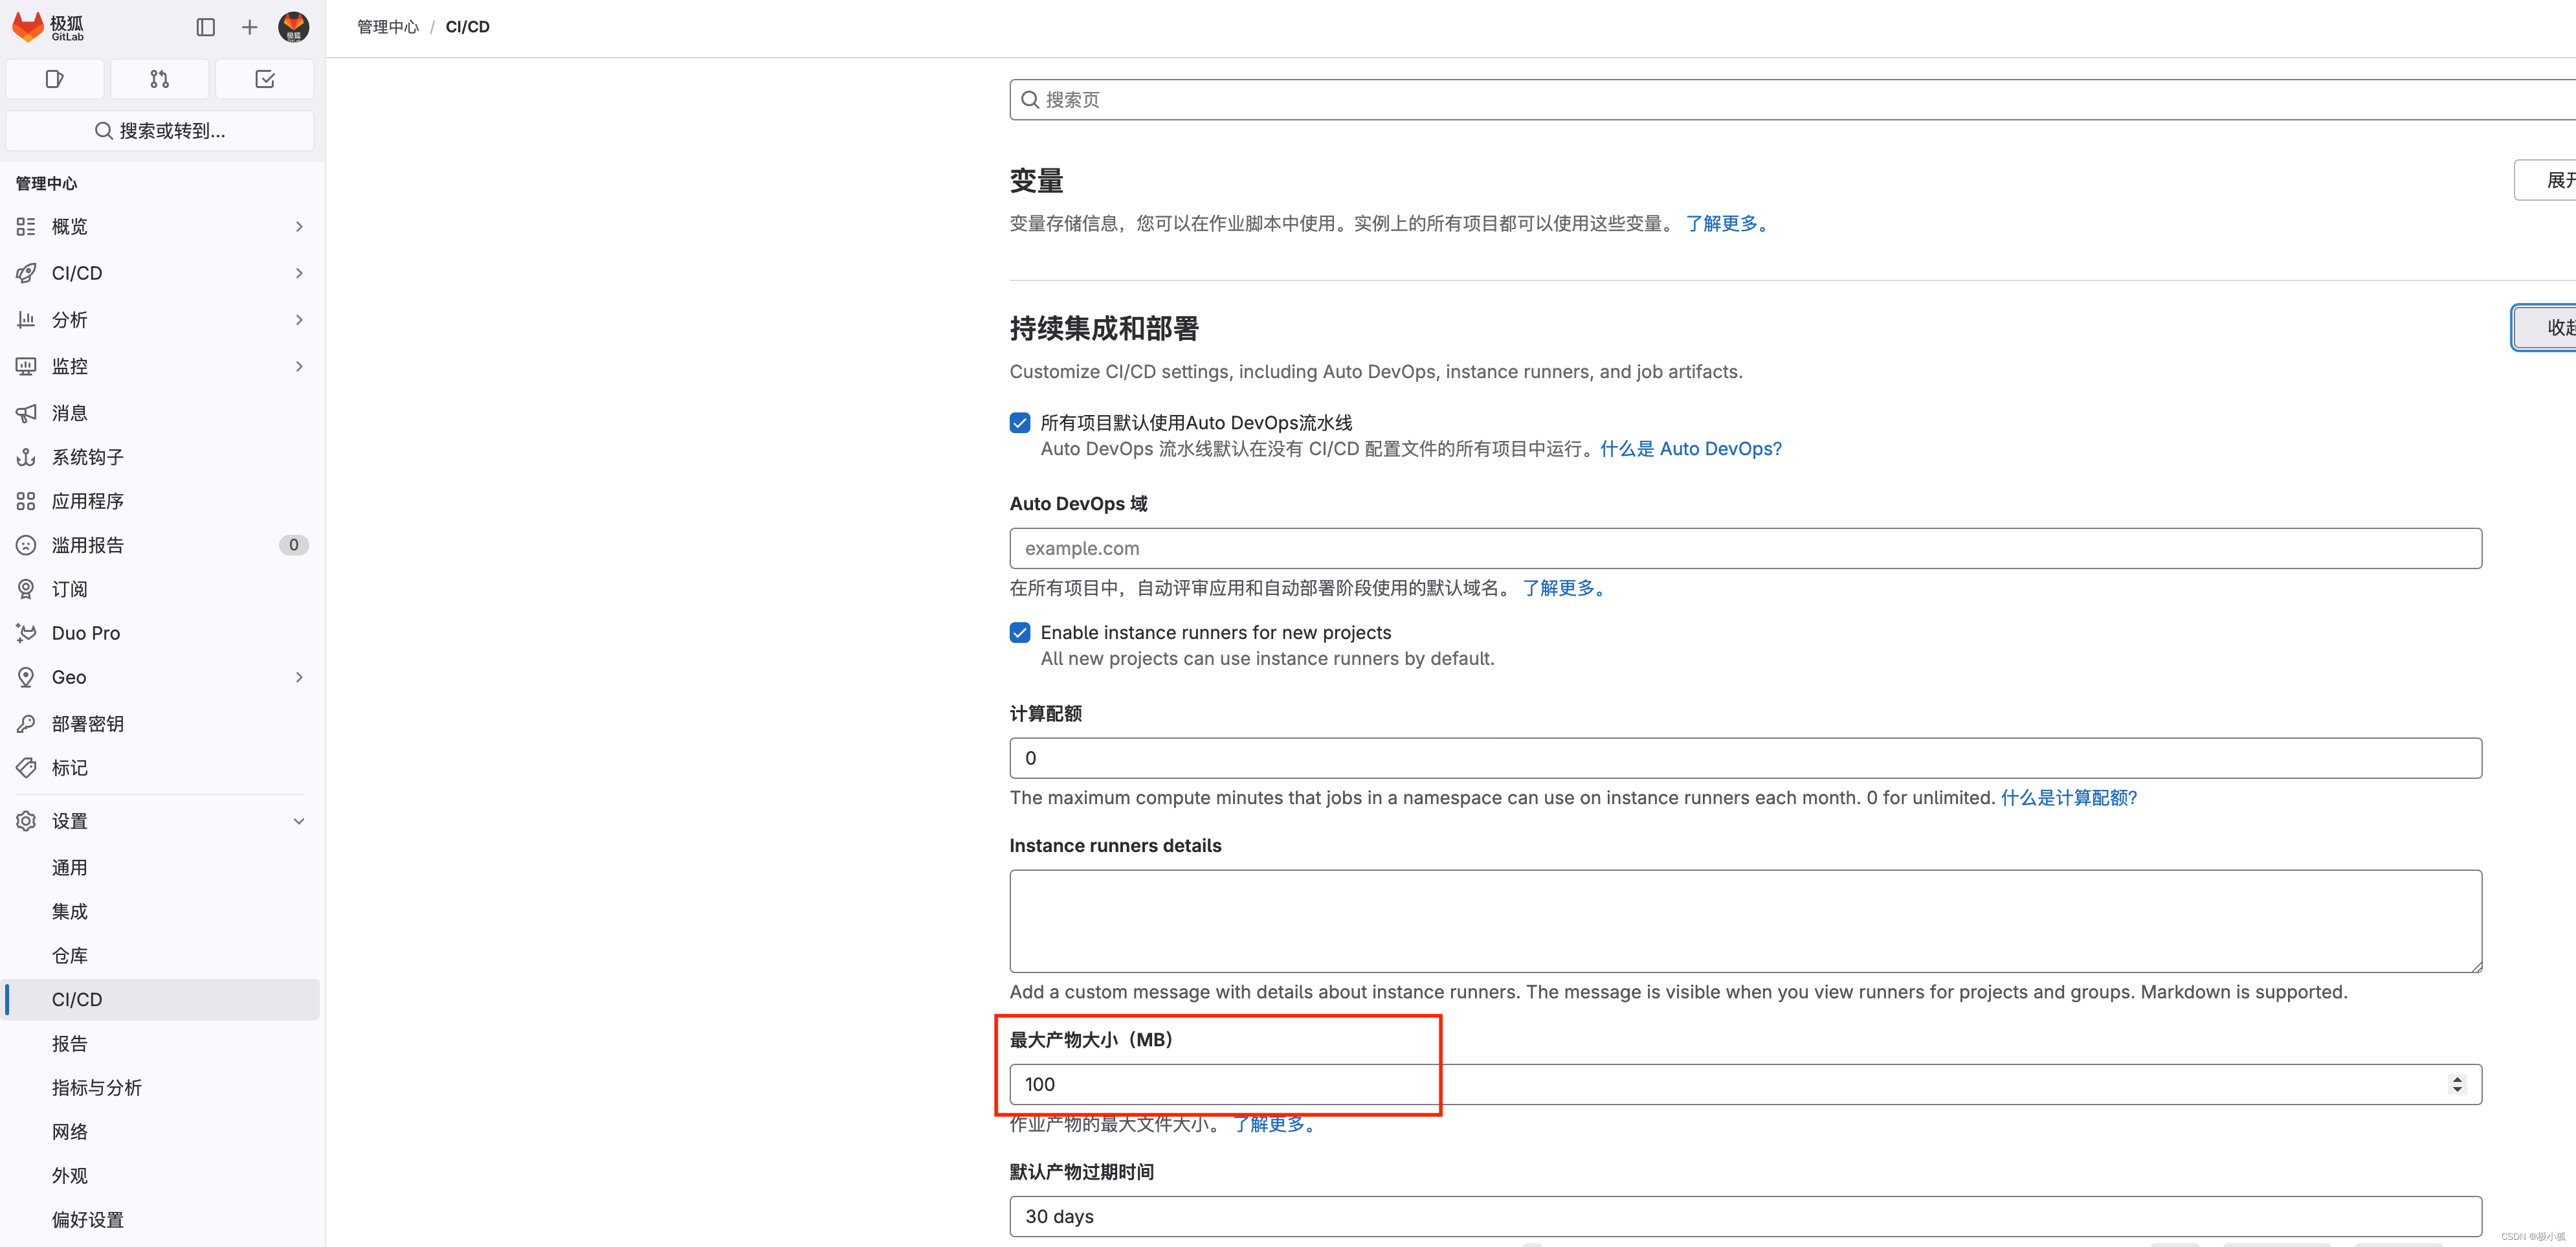Click 什么是计算配额? link
Screen dimensions: 2576x1247
tap(2068, 798)
